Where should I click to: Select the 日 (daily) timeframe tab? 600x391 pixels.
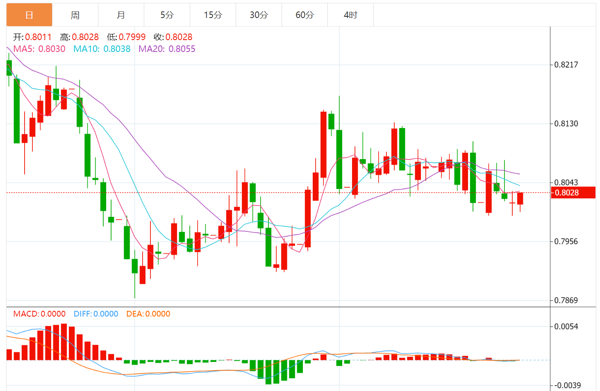click(x=29, y=15)
